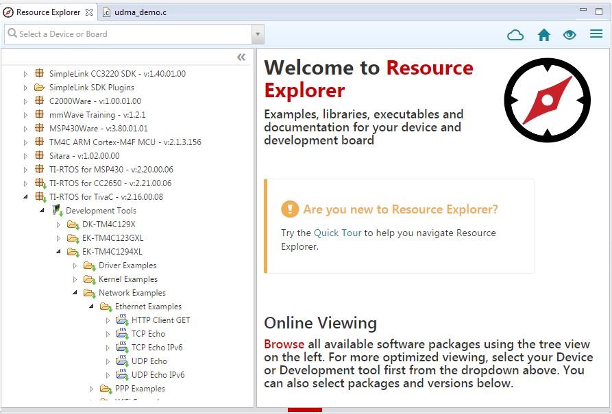
Task: Click package icon beside TM4C ARM Cortex-M4F MCU
Action: point(40,141)
